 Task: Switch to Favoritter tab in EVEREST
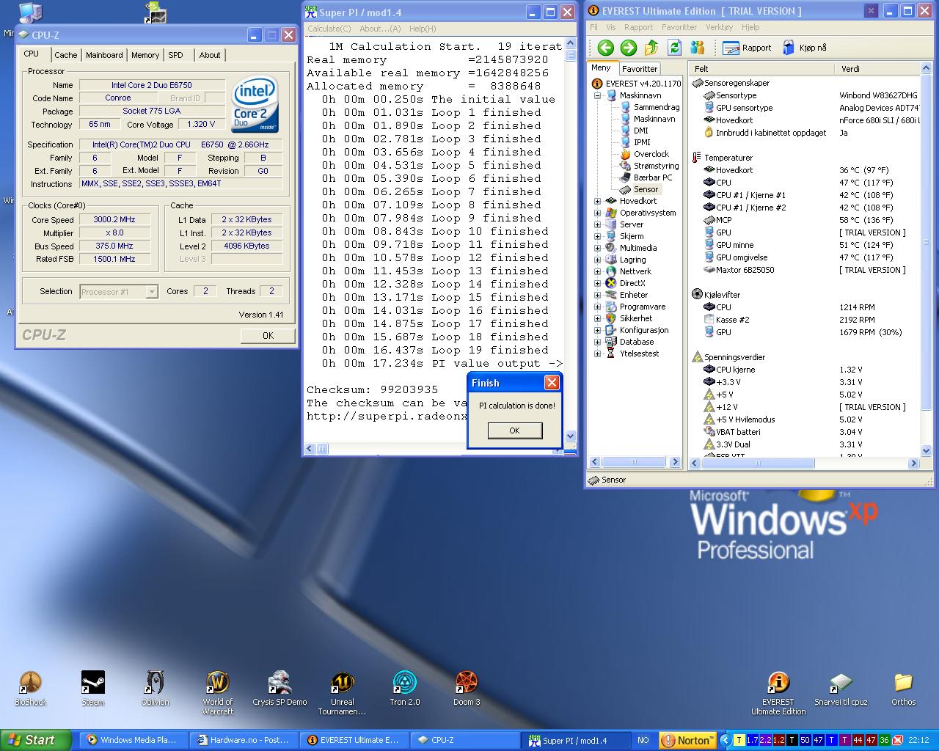(x=640, y=68)
